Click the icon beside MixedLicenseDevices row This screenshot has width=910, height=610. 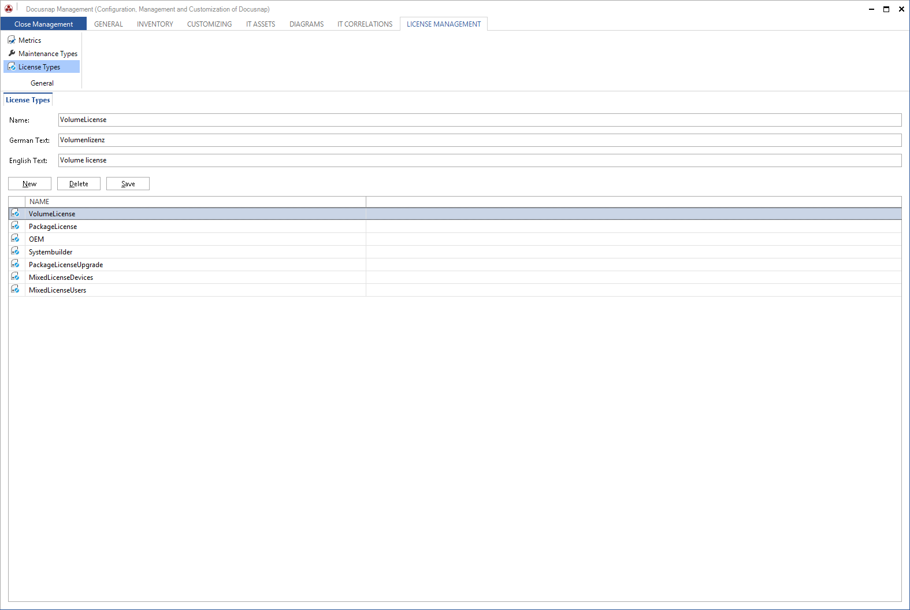[x=16, y=277]
